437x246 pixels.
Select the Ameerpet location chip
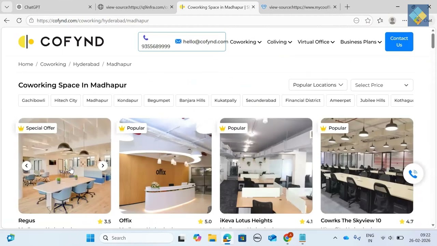click(x=340, y=100)
